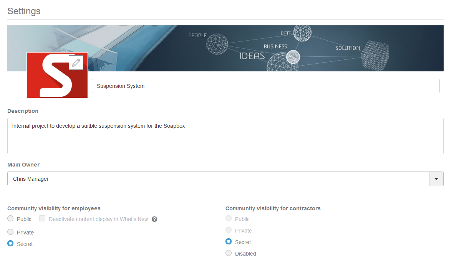This screenshot has height=269, width=449.
Task: Select Private visibility for employees
Action: 10,232
